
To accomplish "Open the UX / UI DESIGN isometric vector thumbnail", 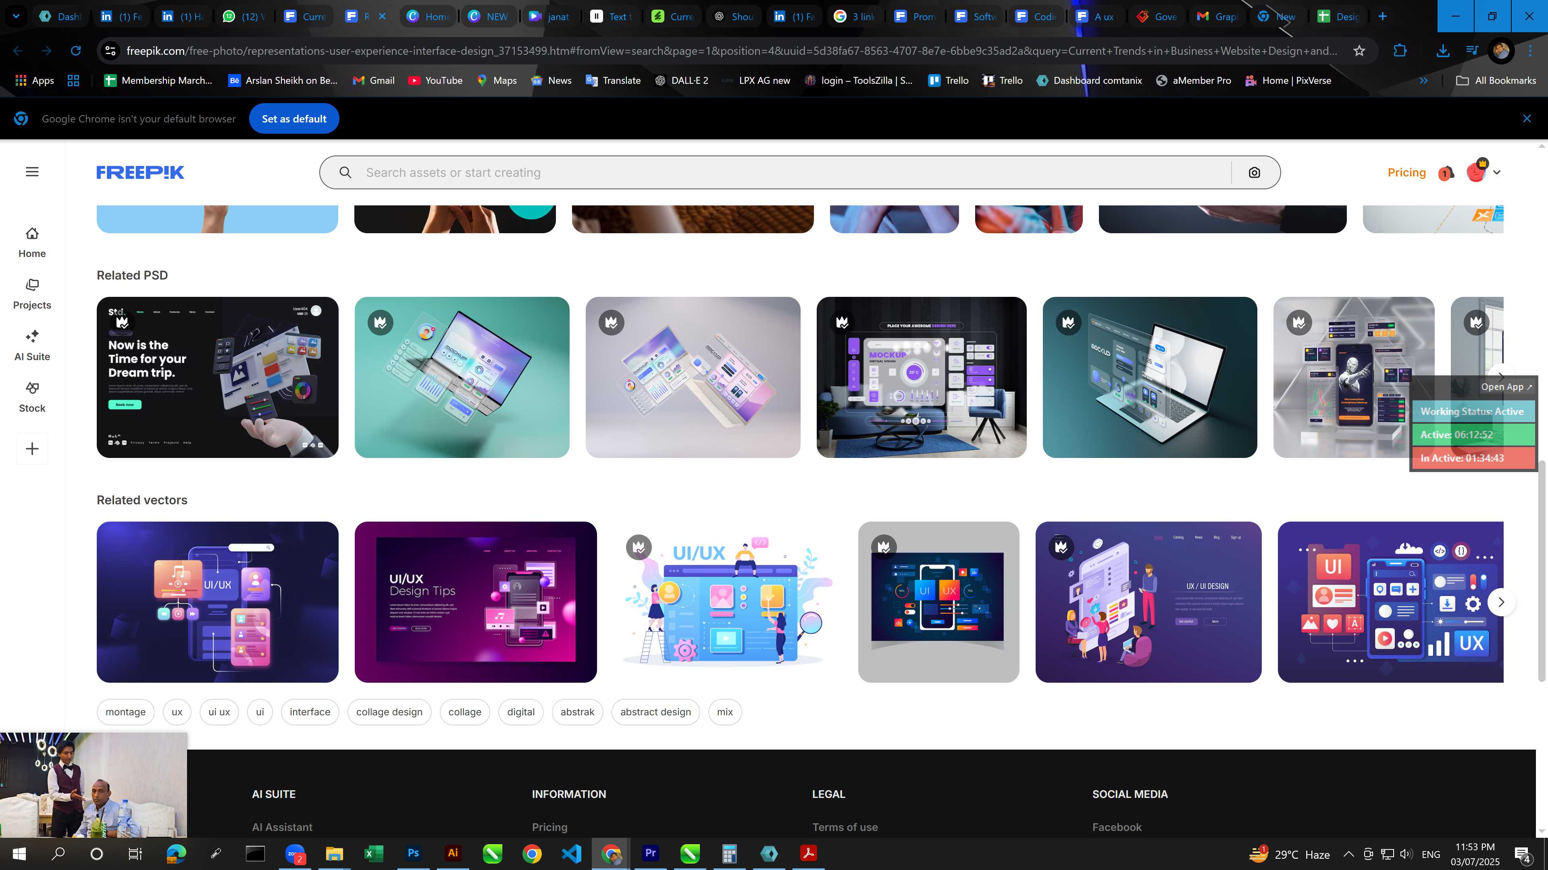I will click(1148, 602).
